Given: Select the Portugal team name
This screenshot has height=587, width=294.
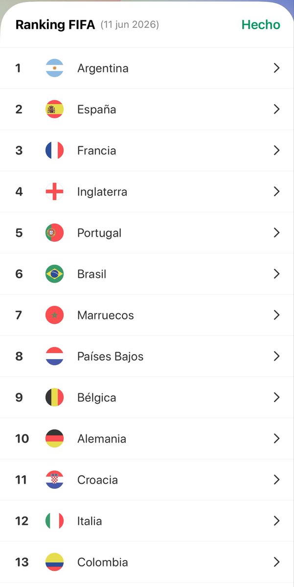Looking at the screenshot, I should click(99, 233).
